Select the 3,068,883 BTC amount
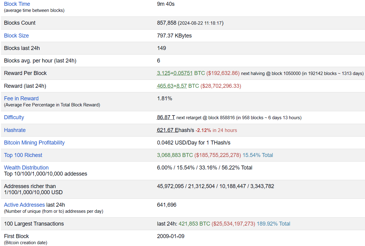The image size is (365, 246). tap(175, 155)
